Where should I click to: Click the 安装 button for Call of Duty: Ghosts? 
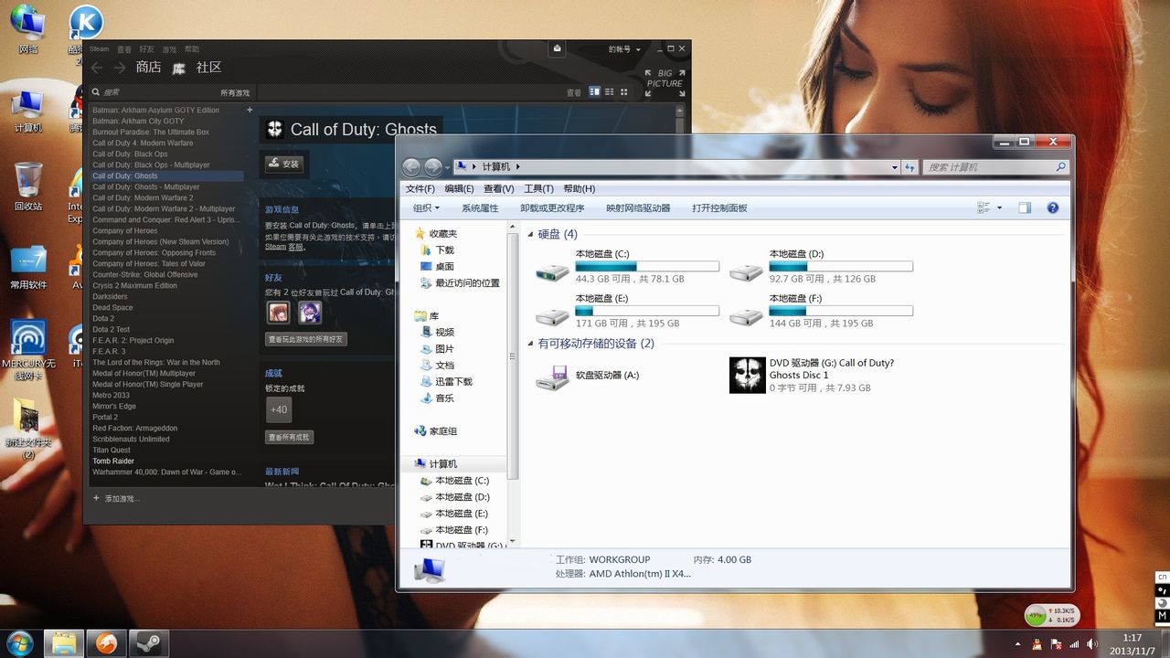click(x=283, y=164)
